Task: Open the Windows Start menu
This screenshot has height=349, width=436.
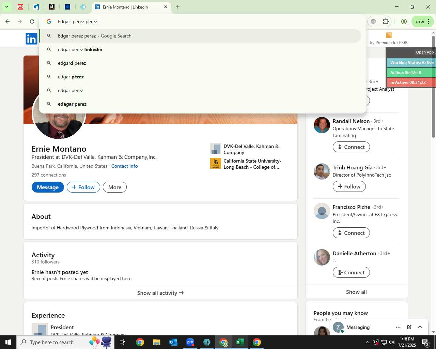Action: tap(8, 342)
